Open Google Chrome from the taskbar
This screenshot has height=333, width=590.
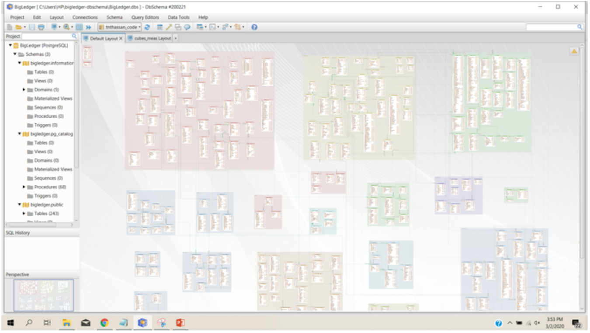click(x=104, y=323)
